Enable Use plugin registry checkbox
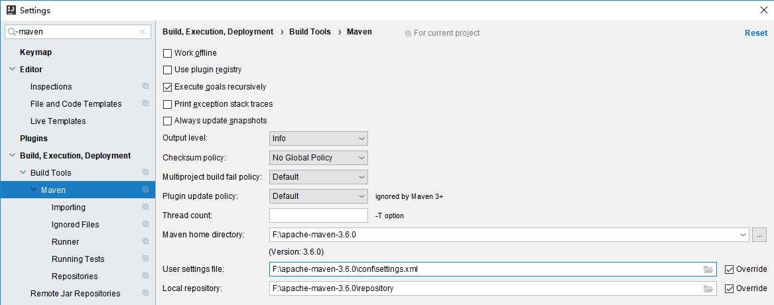This screenshot has width=774, height=305. (x=167, y=70)
